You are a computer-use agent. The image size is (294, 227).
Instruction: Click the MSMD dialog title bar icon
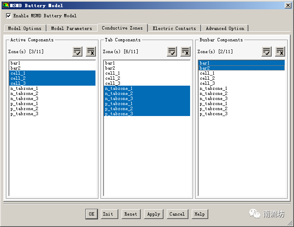point(5,5)
